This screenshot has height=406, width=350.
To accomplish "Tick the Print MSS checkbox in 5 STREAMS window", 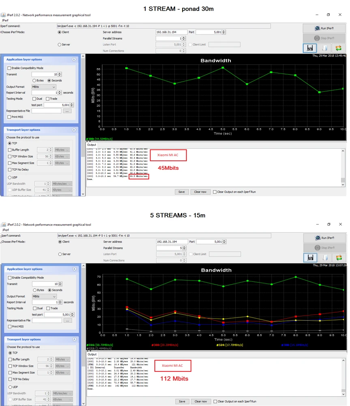I will click(x=10, y=326).
